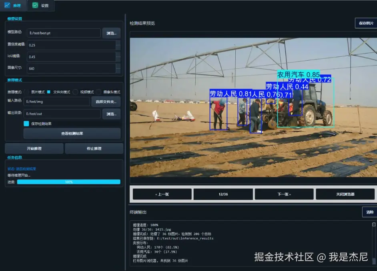Save the preview image via 保存图片
The width and height of the screenshot is (377, 271).
tap(366, 23)
